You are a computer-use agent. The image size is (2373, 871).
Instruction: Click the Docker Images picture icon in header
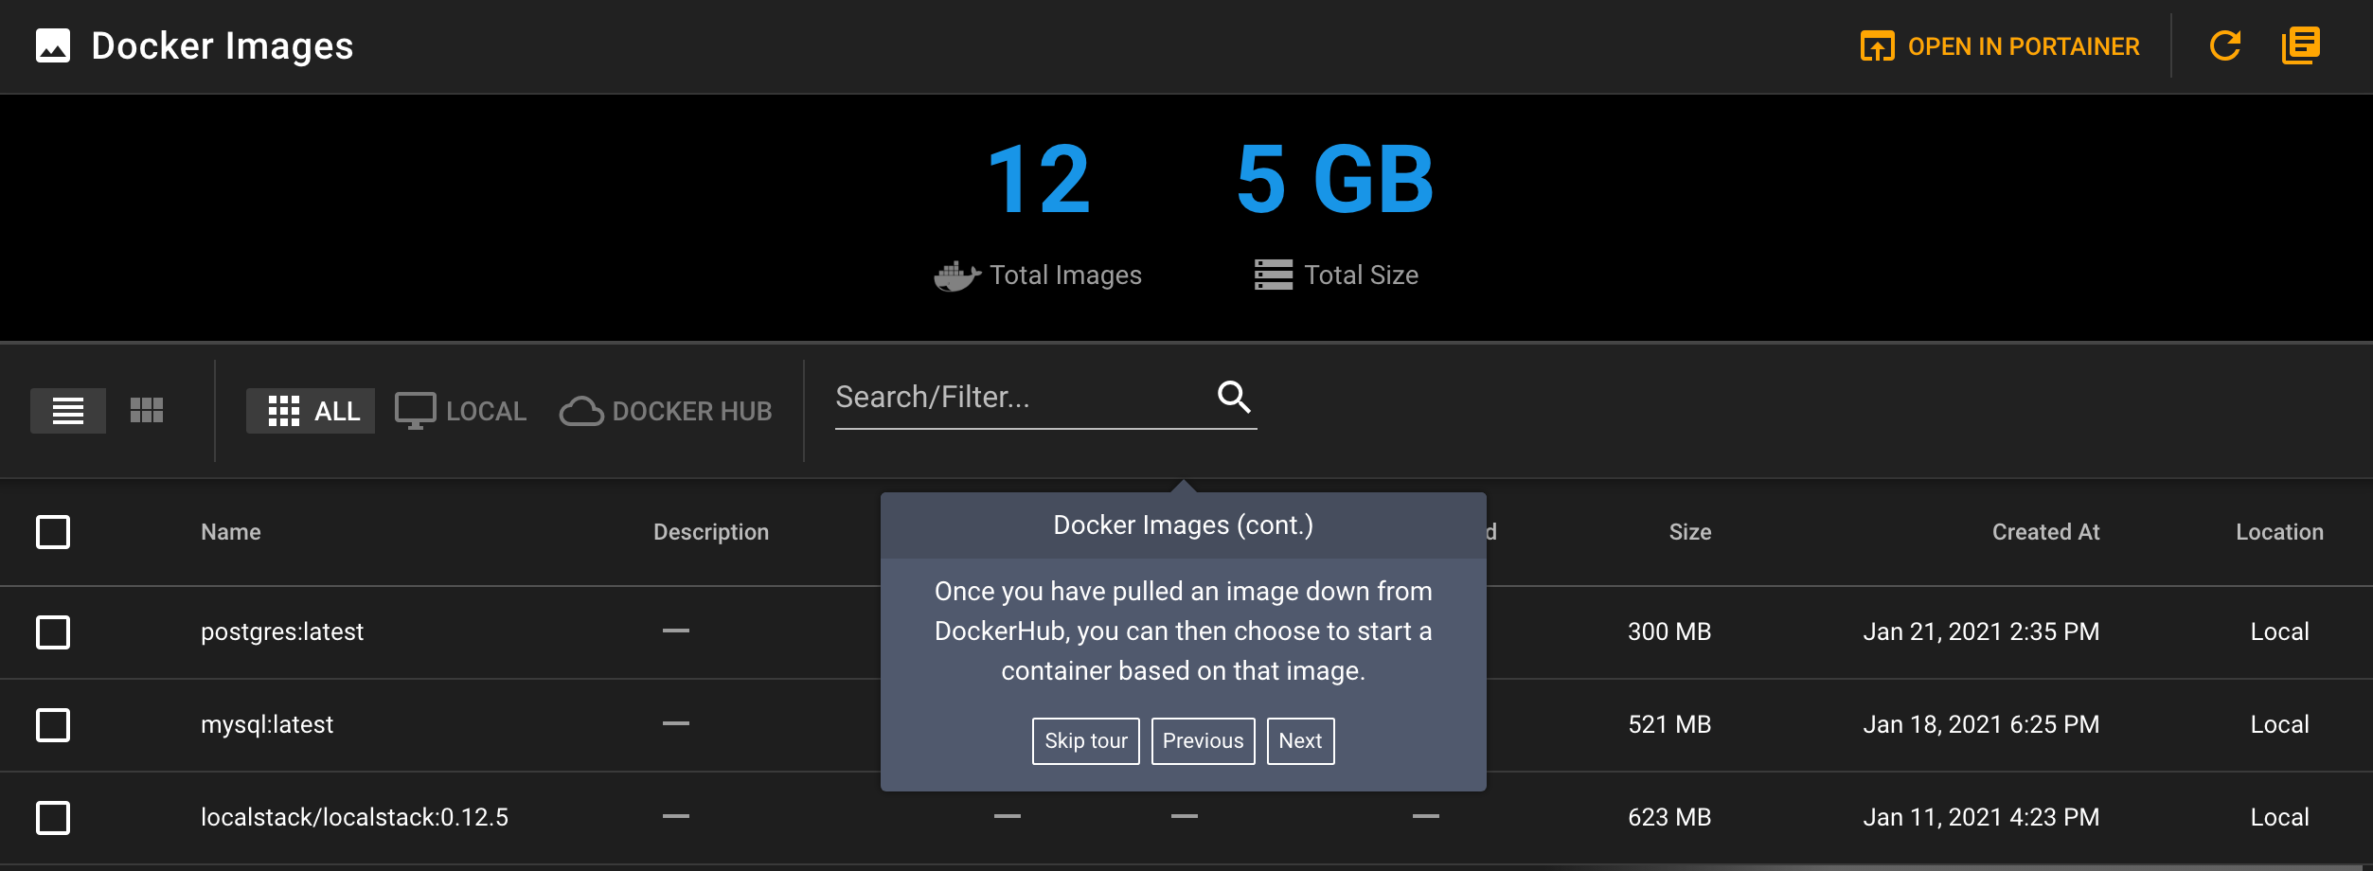point(53,45)
